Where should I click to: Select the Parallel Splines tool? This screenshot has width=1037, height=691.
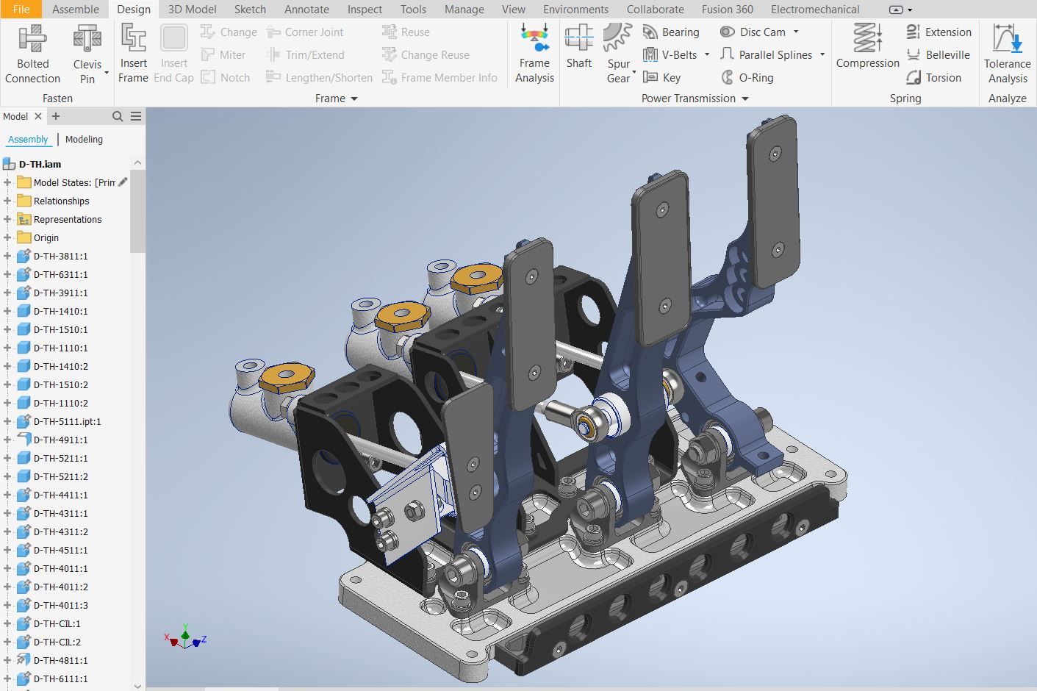(766, 55)
